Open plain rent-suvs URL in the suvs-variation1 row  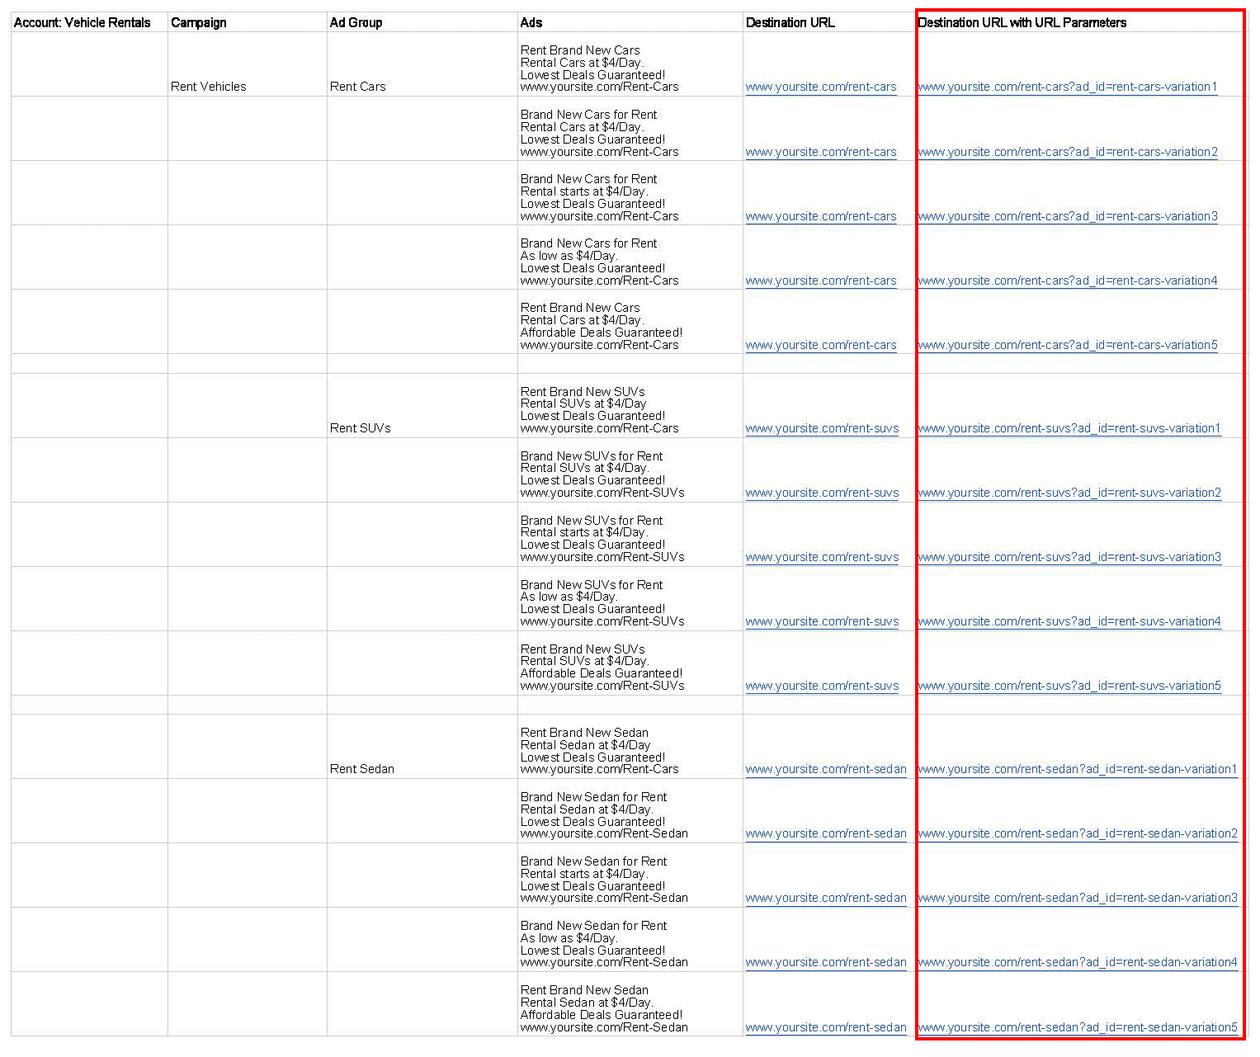[822, 428]
